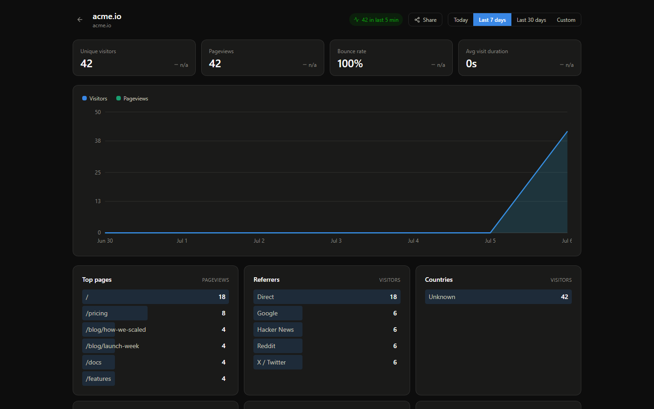
Task: Filter by the Reddit referrer row
Action: 327,346
